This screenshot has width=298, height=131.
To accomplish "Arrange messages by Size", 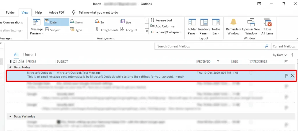I will point(126,22).
